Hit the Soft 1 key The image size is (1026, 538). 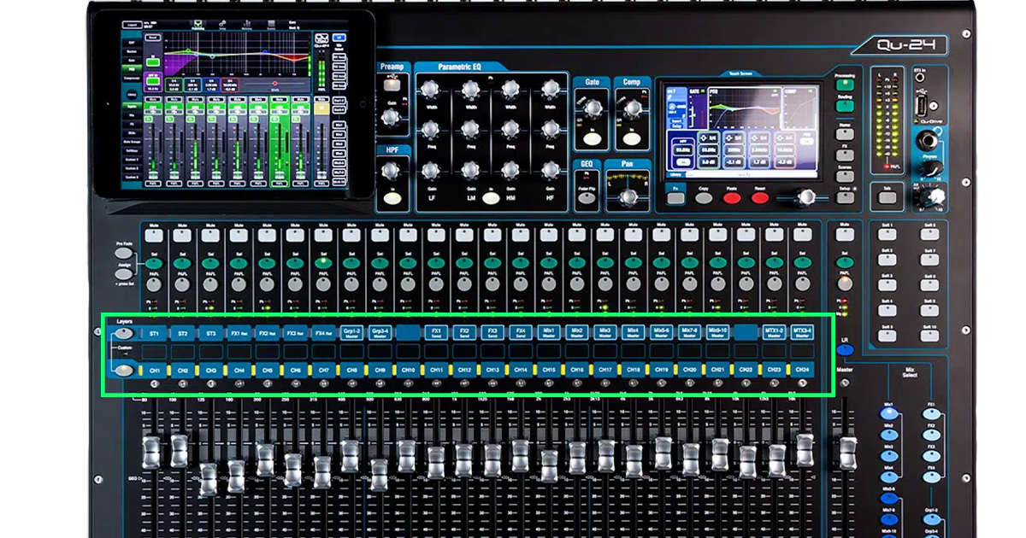(x=887, y=235)
